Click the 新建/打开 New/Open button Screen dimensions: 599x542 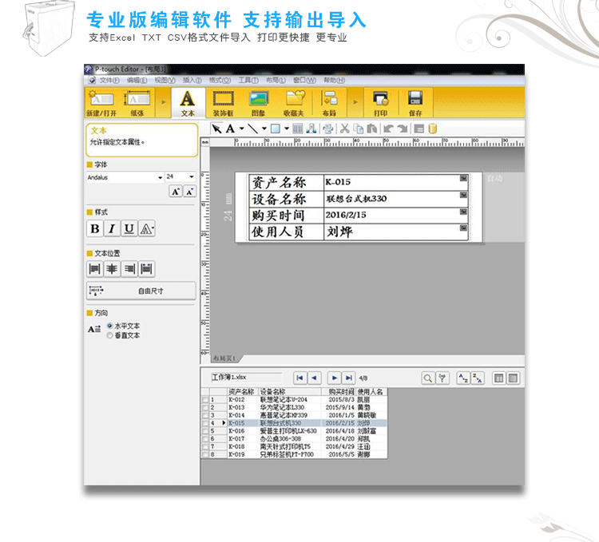tap(101, 103)
